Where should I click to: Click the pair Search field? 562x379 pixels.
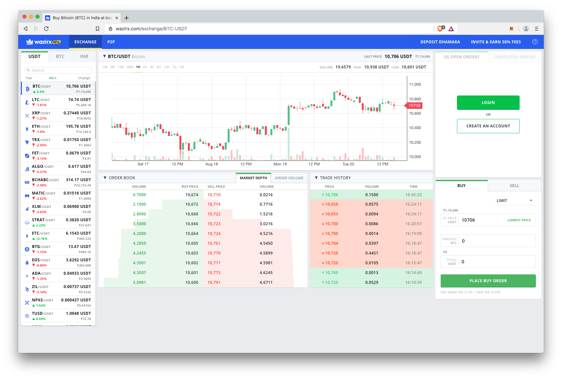[x=58, y=70]
